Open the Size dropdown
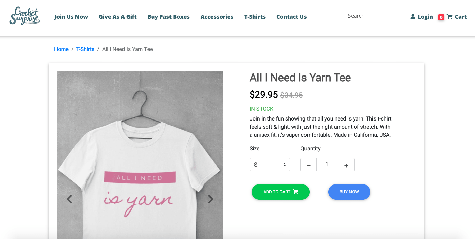 click(270, 165)
